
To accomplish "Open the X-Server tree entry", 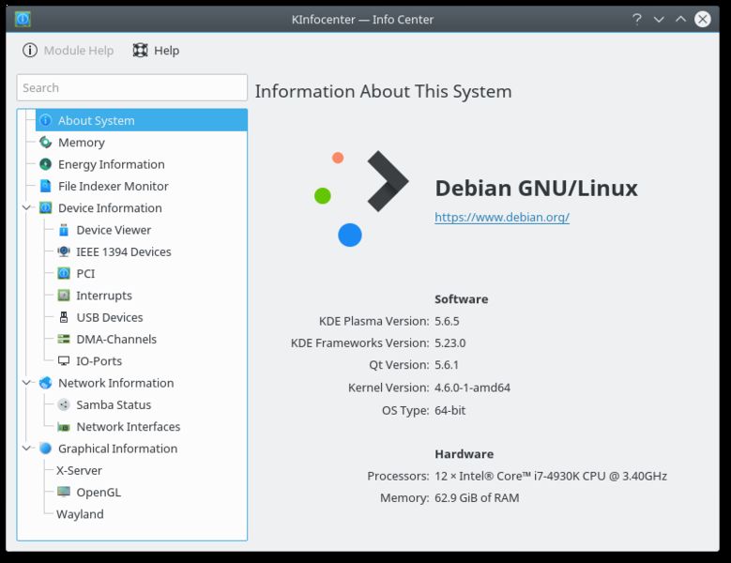I will pos(79,470).
